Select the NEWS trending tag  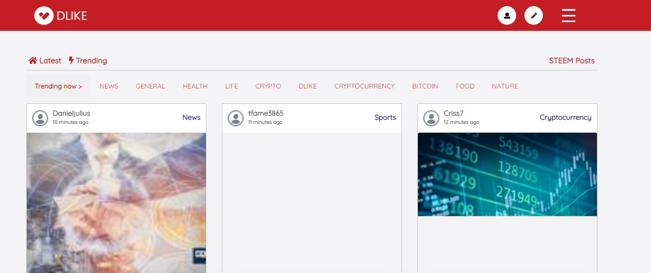click(x=109, y=86)
